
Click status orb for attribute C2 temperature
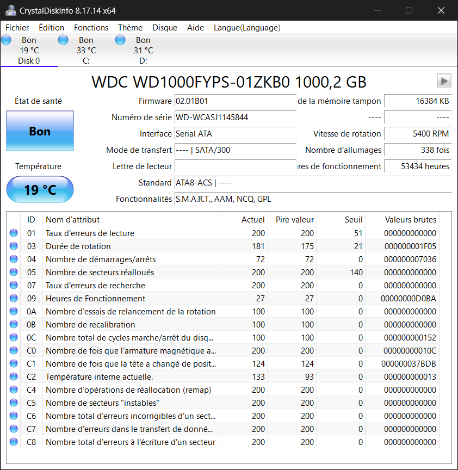(x=14, y=377)
